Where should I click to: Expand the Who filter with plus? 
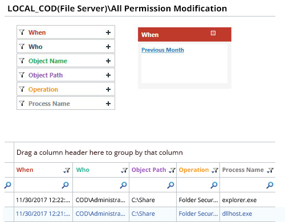point(108,47)
